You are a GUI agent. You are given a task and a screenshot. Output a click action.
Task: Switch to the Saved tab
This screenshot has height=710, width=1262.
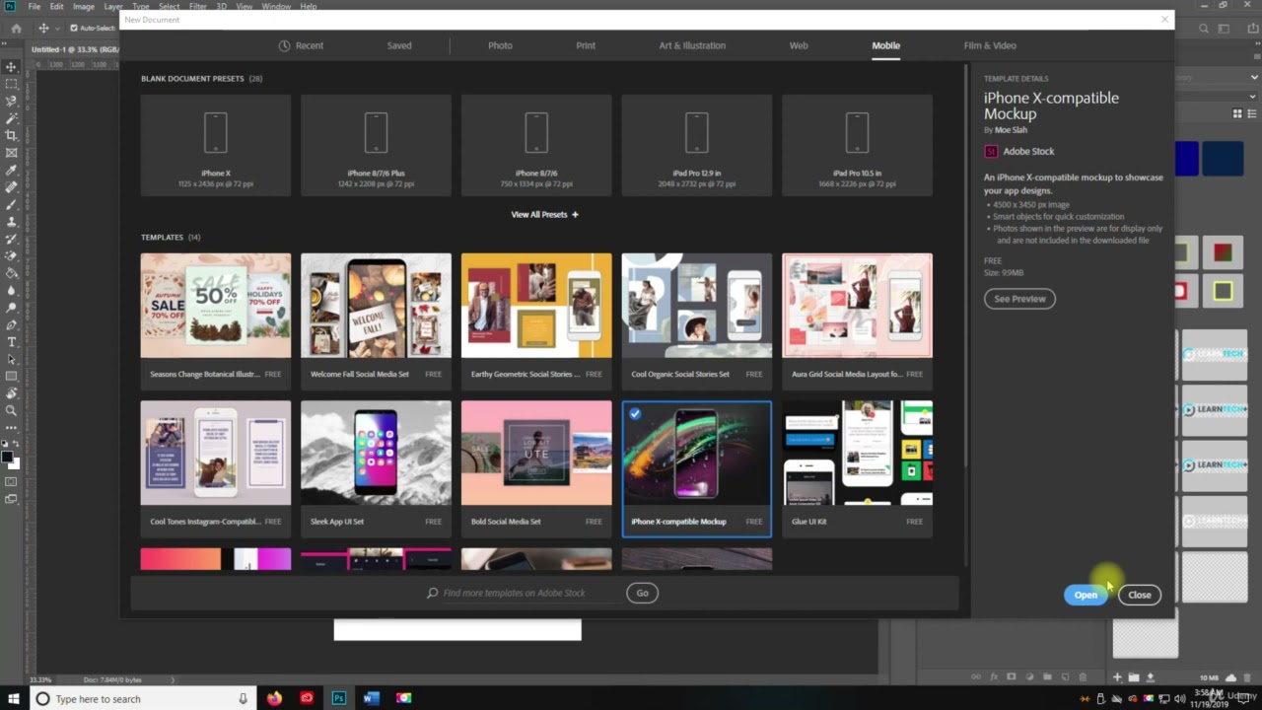coord(399,45)
